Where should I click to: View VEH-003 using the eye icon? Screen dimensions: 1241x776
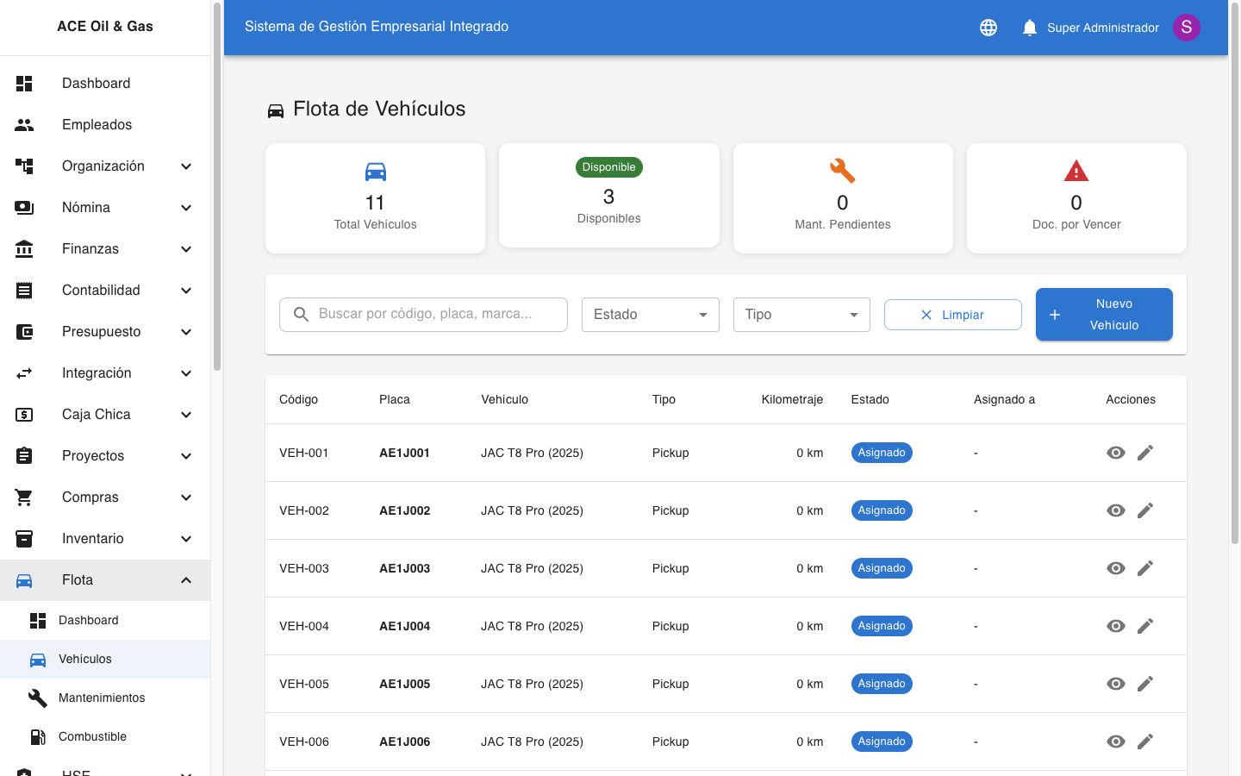coord(1115,568)
